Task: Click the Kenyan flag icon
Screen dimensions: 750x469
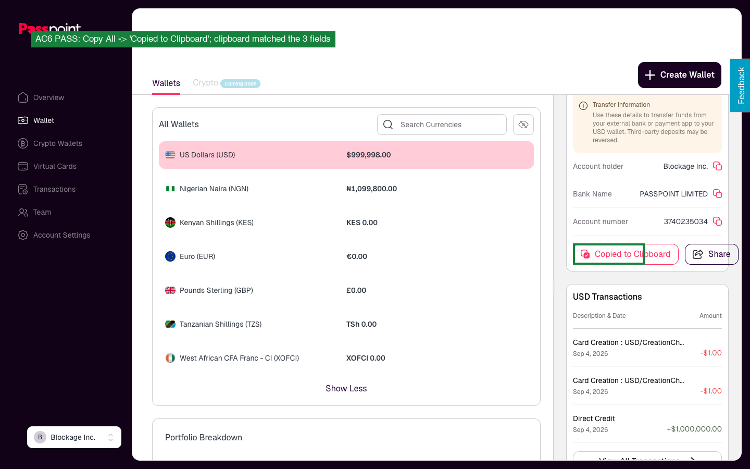Action: pyautogui.click(x=170, y=223)
